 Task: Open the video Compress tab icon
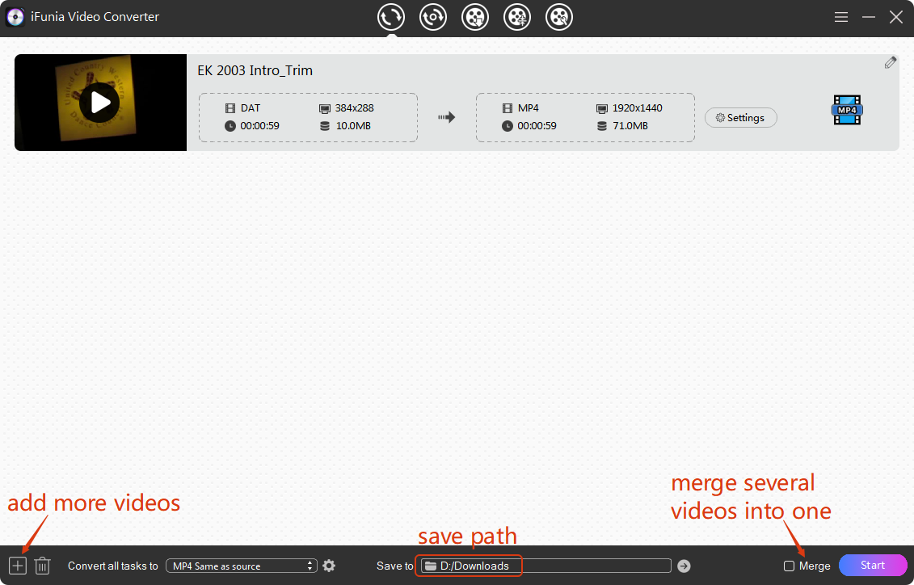(x=517, y=17)
